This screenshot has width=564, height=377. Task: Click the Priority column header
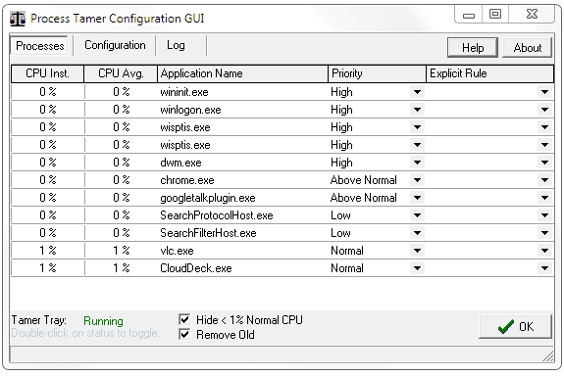377,73
